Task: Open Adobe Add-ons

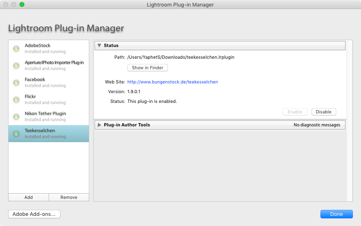Action: (34, 214)
